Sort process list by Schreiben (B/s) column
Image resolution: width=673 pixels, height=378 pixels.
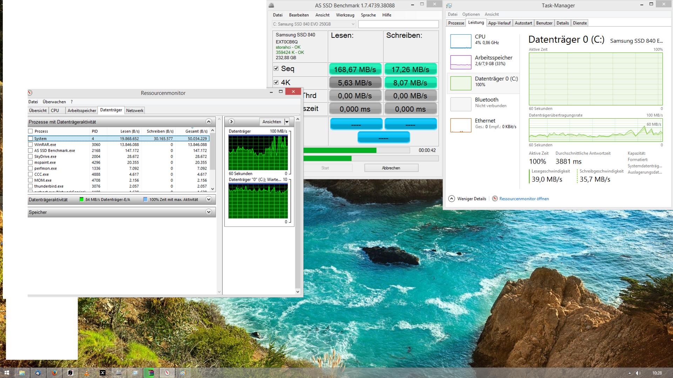pos(160,131)
